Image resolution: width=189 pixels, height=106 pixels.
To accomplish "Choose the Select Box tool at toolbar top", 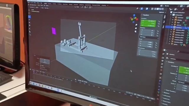I will [x=29, y=10].
